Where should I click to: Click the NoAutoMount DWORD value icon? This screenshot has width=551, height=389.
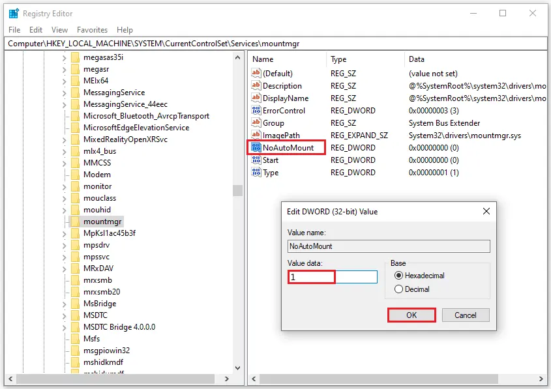256,147
